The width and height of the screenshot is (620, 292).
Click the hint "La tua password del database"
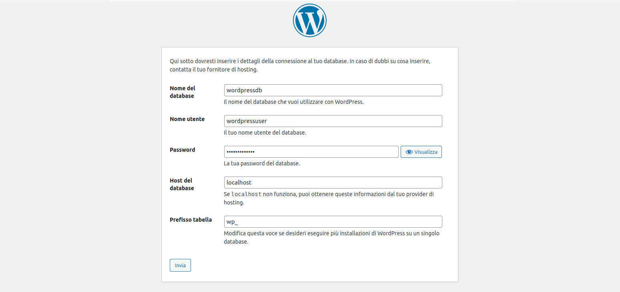coord(262,163)
